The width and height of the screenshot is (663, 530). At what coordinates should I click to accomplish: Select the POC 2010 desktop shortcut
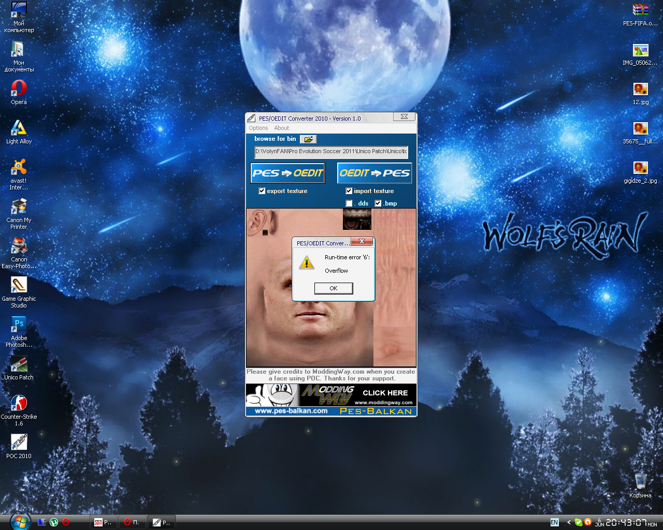[x=19, y=447]
